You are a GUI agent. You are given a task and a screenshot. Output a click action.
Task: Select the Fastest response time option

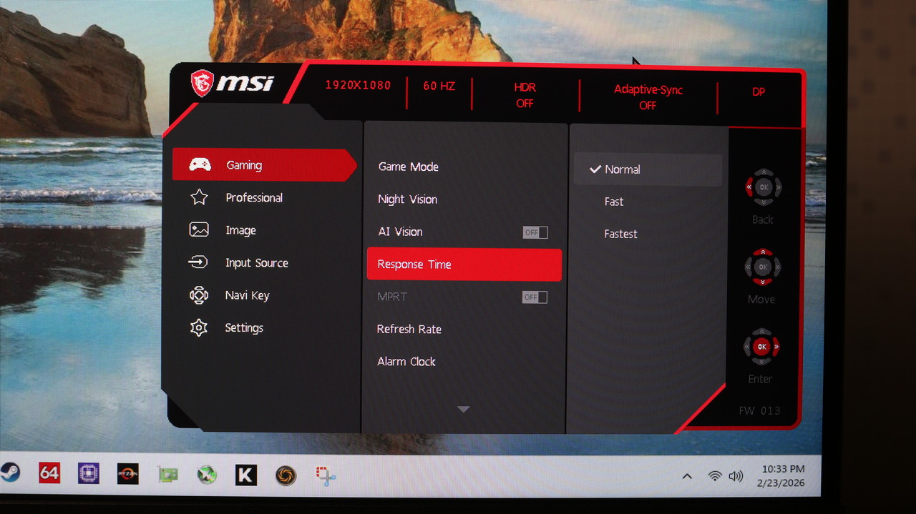[x=620, y=234]
